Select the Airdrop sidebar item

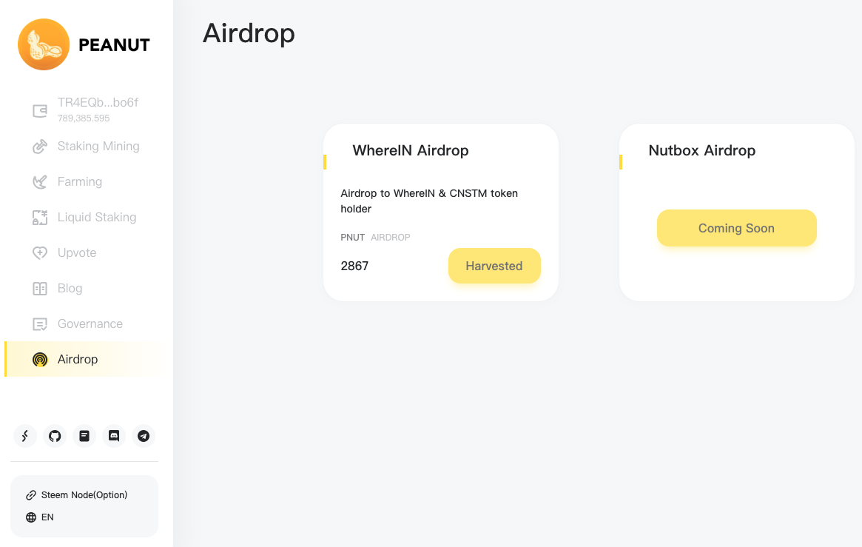point(87,359)
